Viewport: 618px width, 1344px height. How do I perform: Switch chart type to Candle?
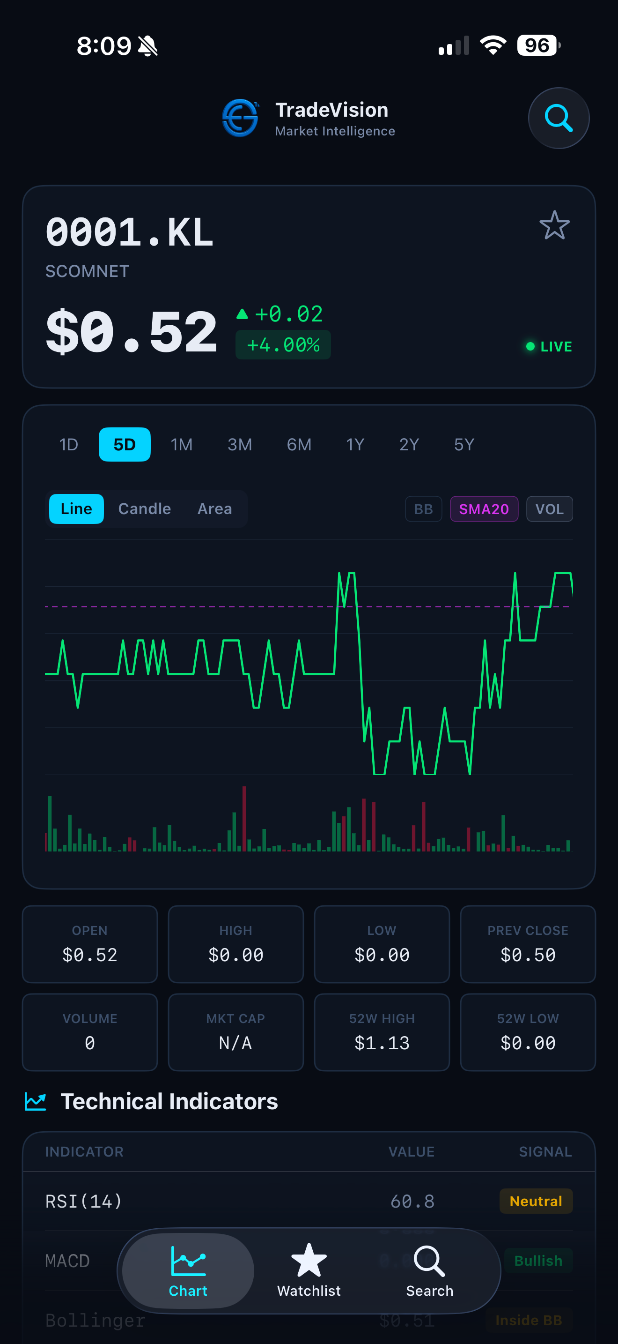click(x=145, y=509)
